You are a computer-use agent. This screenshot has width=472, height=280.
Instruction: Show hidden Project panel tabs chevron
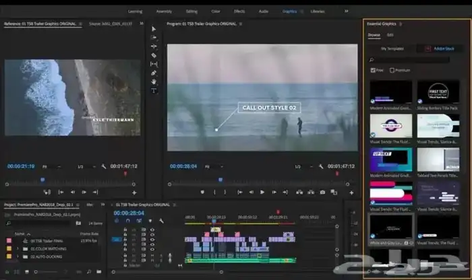coord(102,205)
